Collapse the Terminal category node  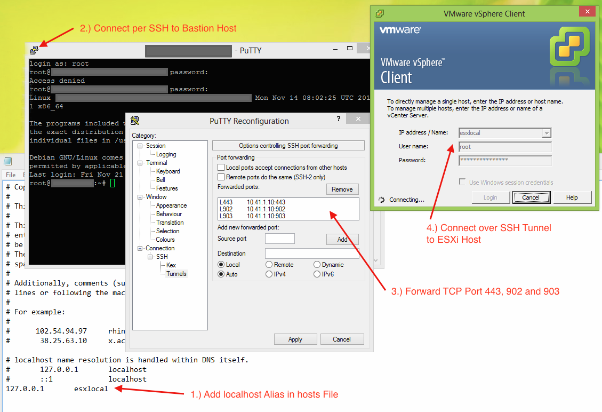pos(140,163)
